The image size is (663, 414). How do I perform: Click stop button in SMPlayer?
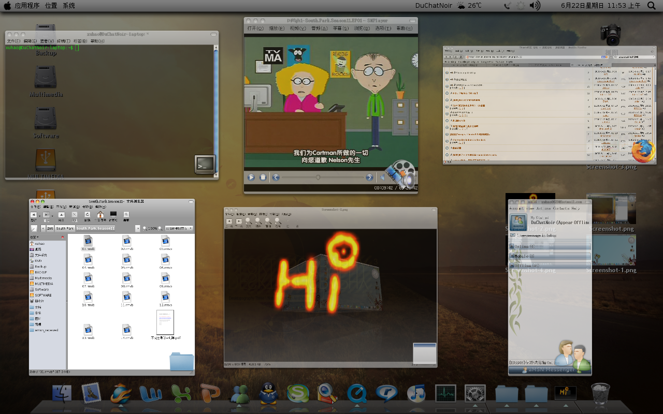coord(263,177)
